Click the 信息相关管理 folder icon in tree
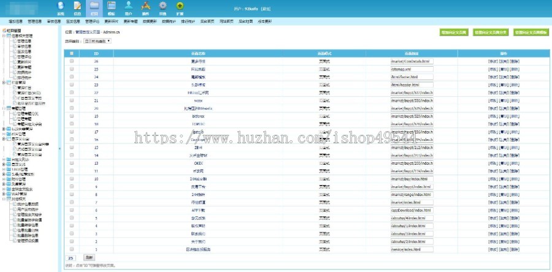The height and width of the screenshot is (272, 552). pos(9,36)
